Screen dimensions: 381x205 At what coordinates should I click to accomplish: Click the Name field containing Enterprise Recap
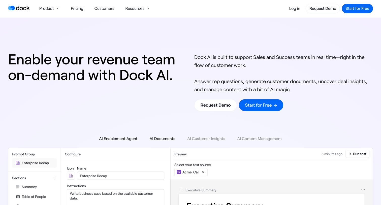(120, 176)
